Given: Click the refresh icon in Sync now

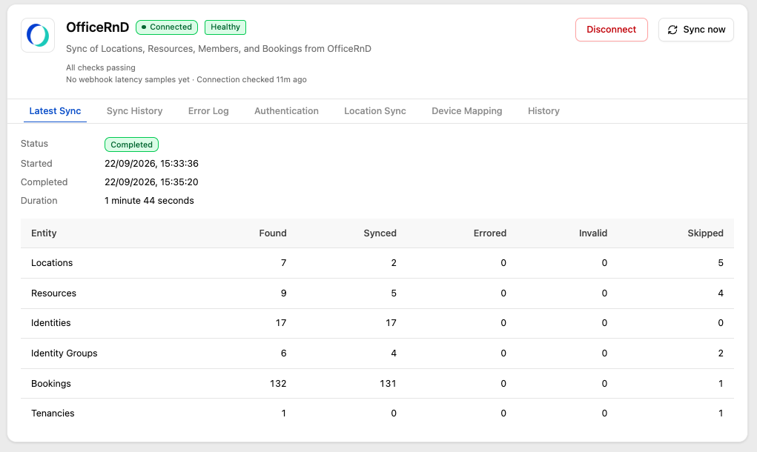Looking at the screenshot, I should (x=672, y=30).
